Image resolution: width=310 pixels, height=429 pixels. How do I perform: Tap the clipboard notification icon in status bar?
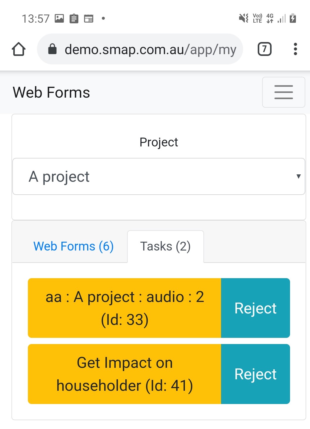(74, 19)
